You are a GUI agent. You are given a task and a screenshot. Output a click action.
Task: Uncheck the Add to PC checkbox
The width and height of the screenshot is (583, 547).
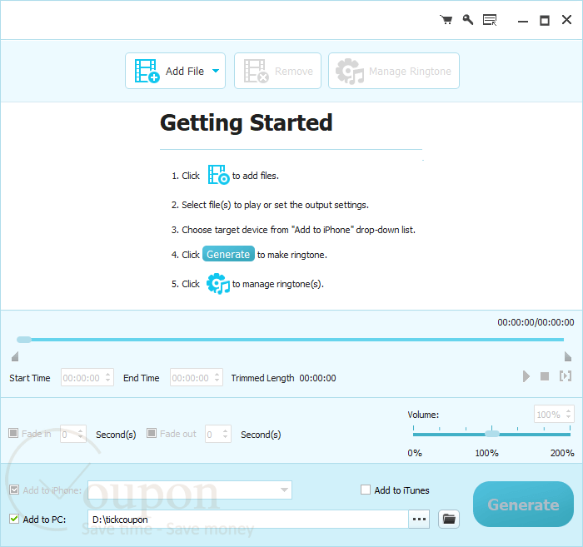click(14, 519)
